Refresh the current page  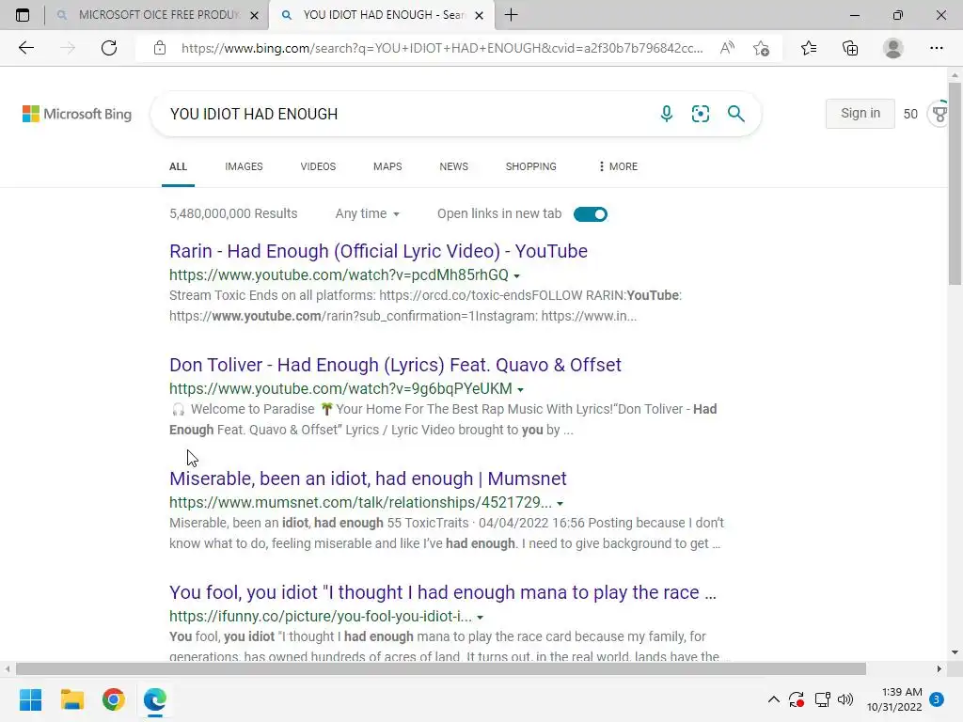tap(109, 48)
